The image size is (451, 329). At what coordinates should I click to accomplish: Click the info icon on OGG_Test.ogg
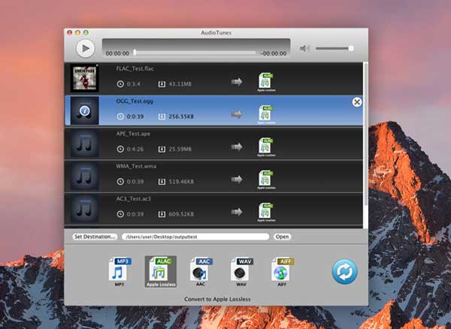(x=84, y=110)
